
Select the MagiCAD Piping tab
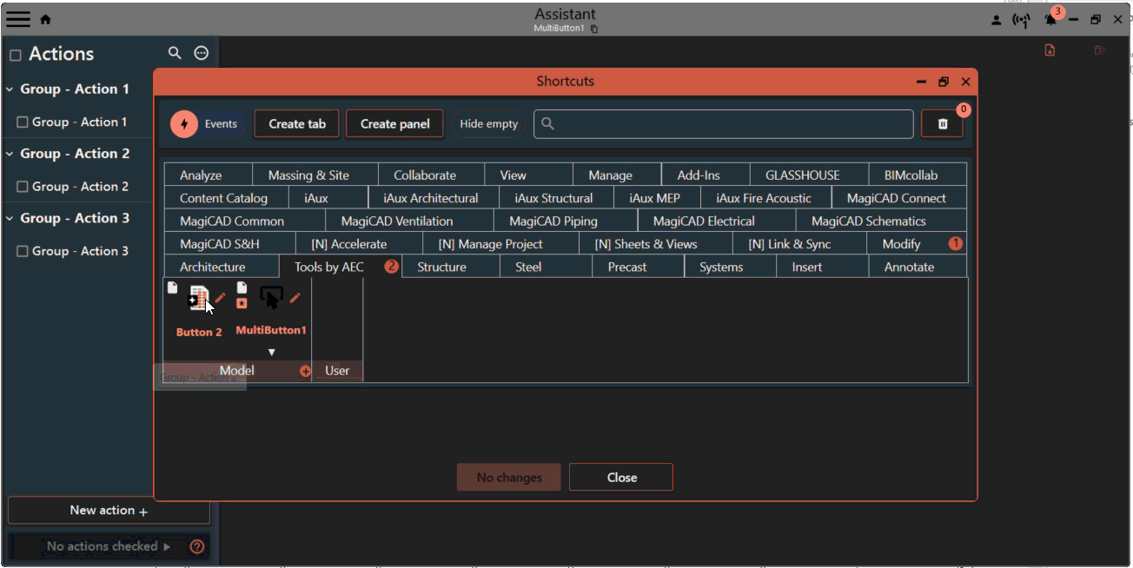click(x=553, y=221)
